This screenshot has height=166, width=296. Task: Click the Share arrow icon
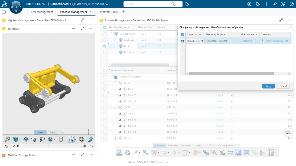point(275,4)
